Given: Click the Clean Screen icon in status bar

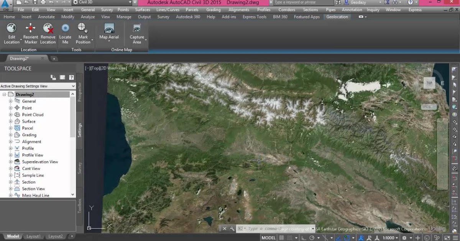Looking at the screenshot, I should pos(447,238).
